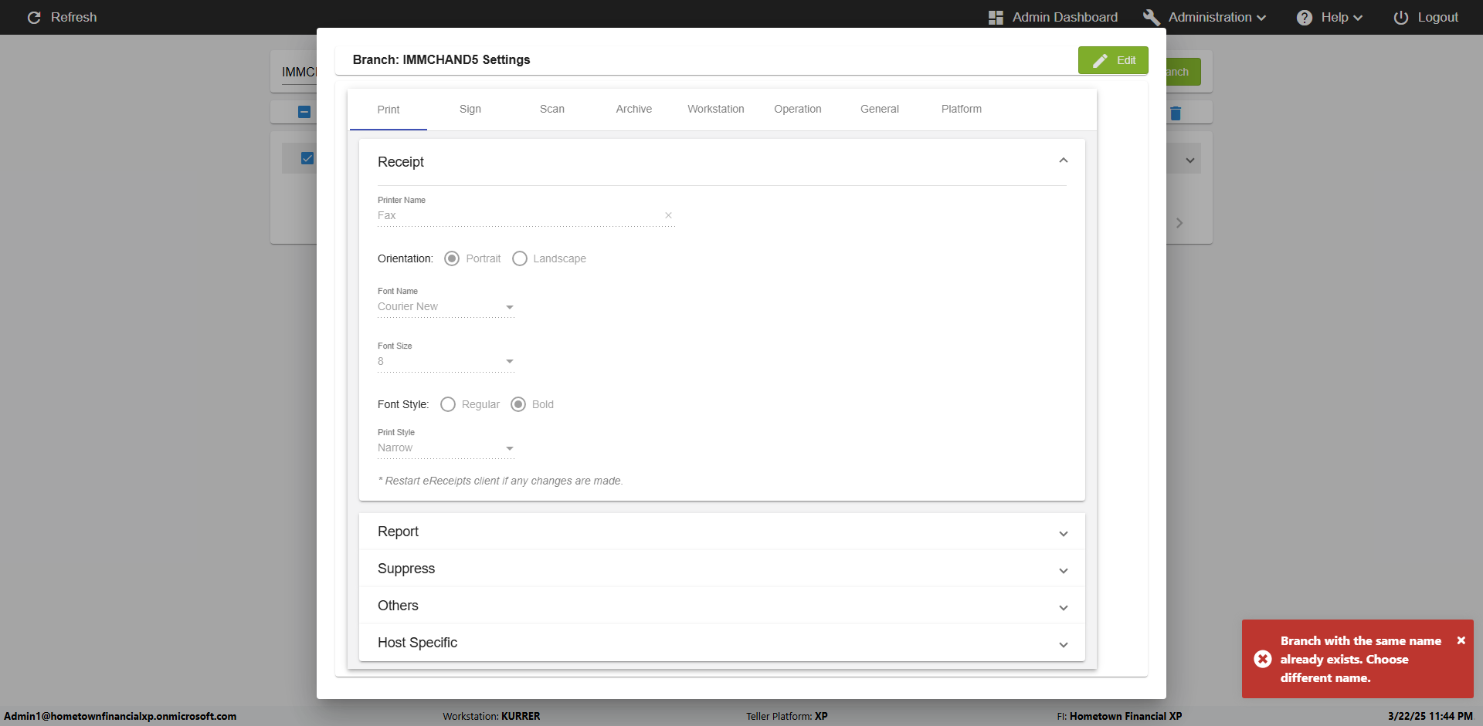1483x726 pixels.
Task: Switch to the Platform tab
Action: coord(962,109)
